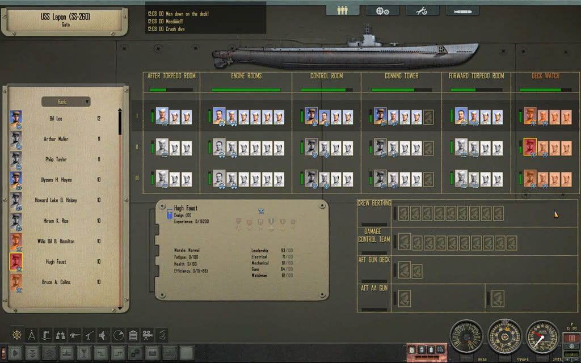Image resolution: width=581 pixels, height=363 pixels.
Task: Click the first Aft Gun Deck slot
Action: 404,269
